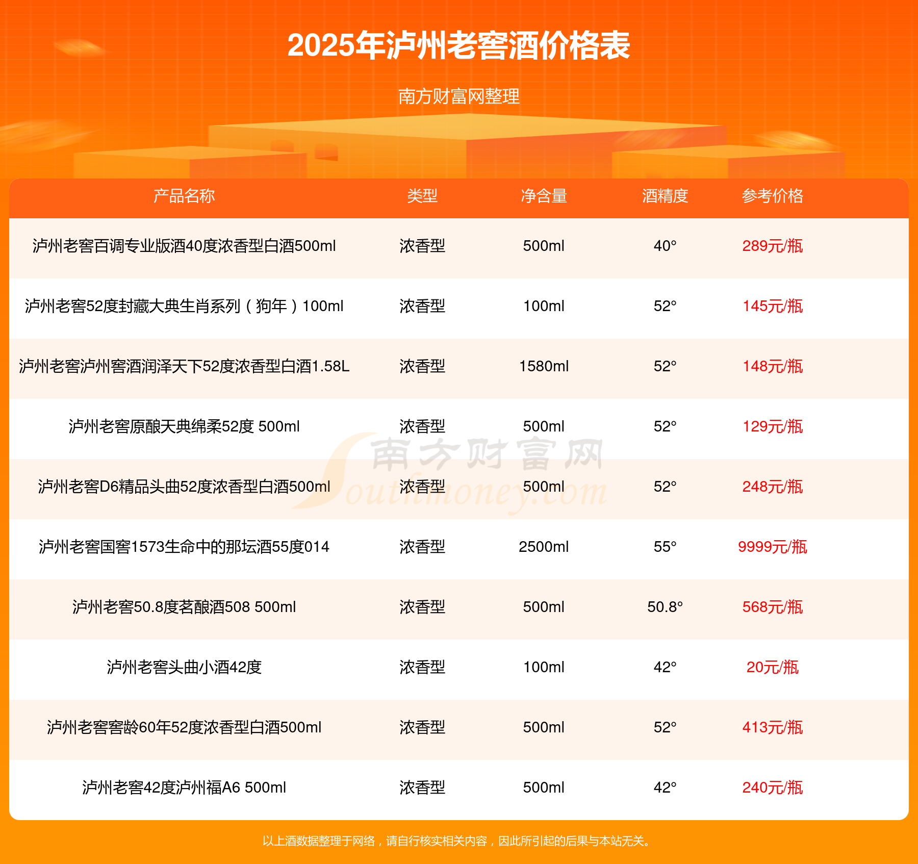Click '100ml' in the 头曲小酒42度 row

coord(544,667)
